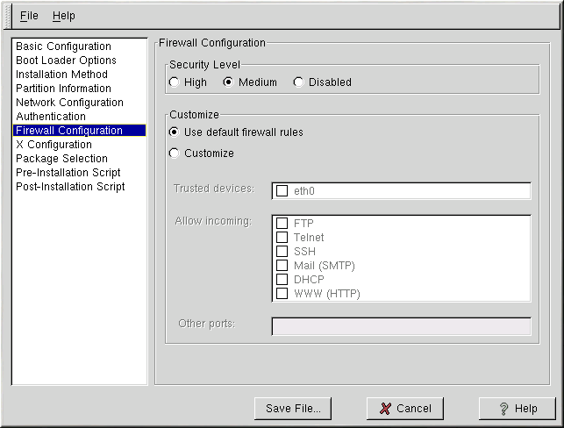Go to Basic Configuration section

pos(63,46)
